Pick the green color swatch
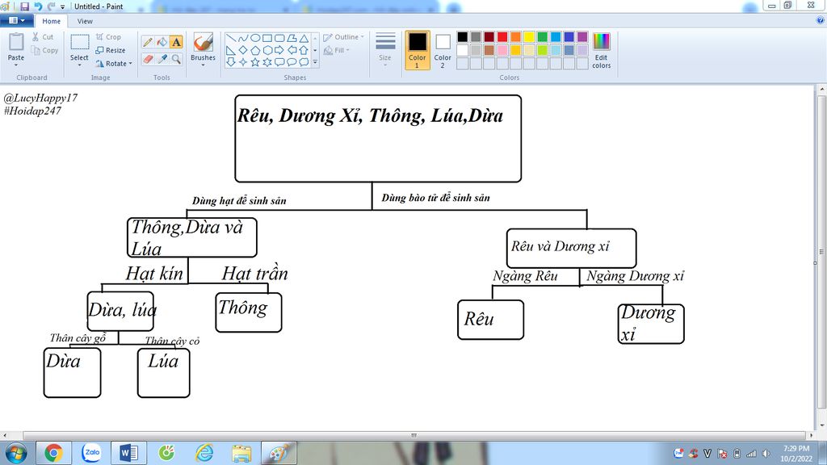827x465 pixels. pos(542,36)
